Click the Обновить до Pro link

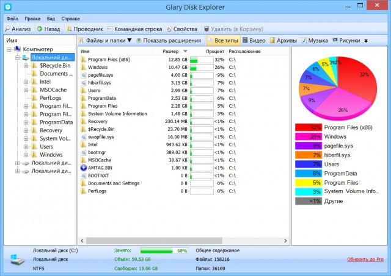point(365,260)
